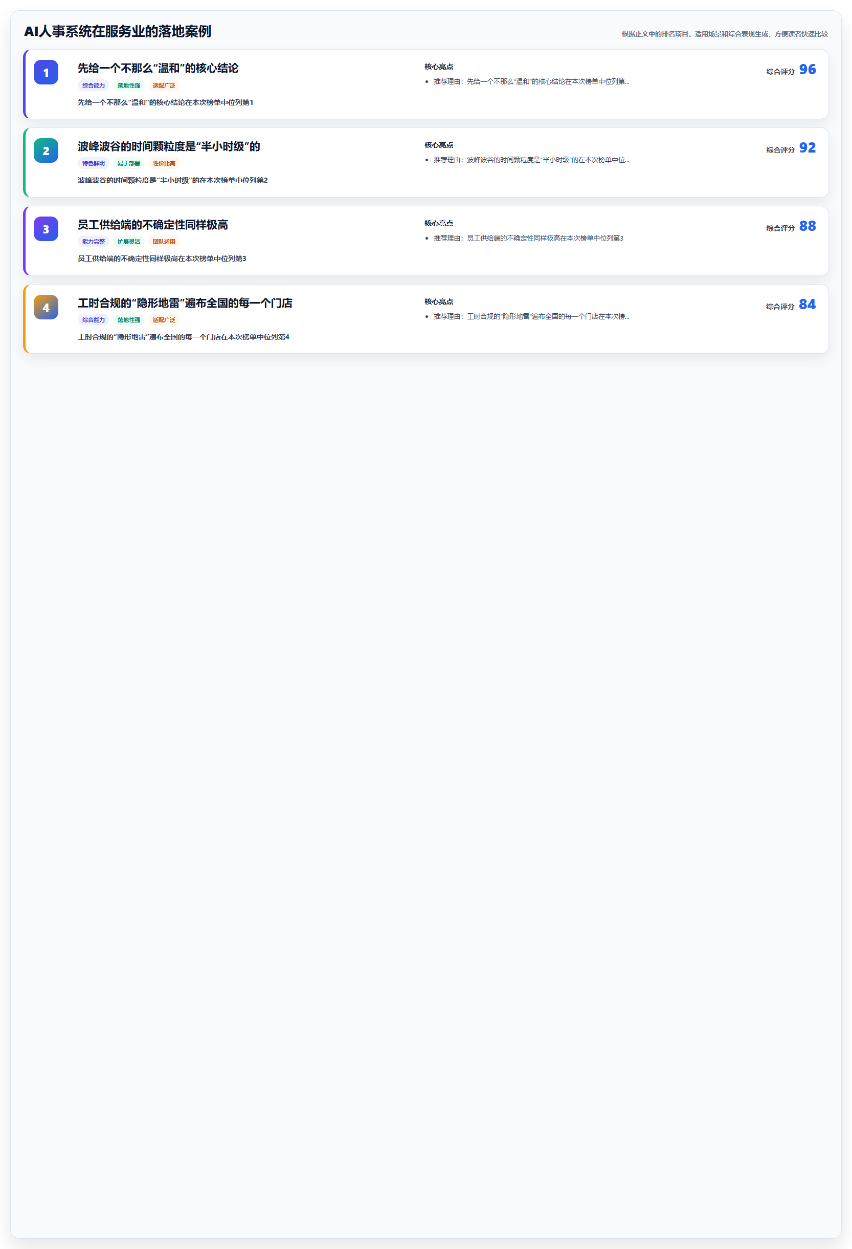The image size is (852, 1249).
Task: Click the score 96 value
Action: click(x=807, y=69)
